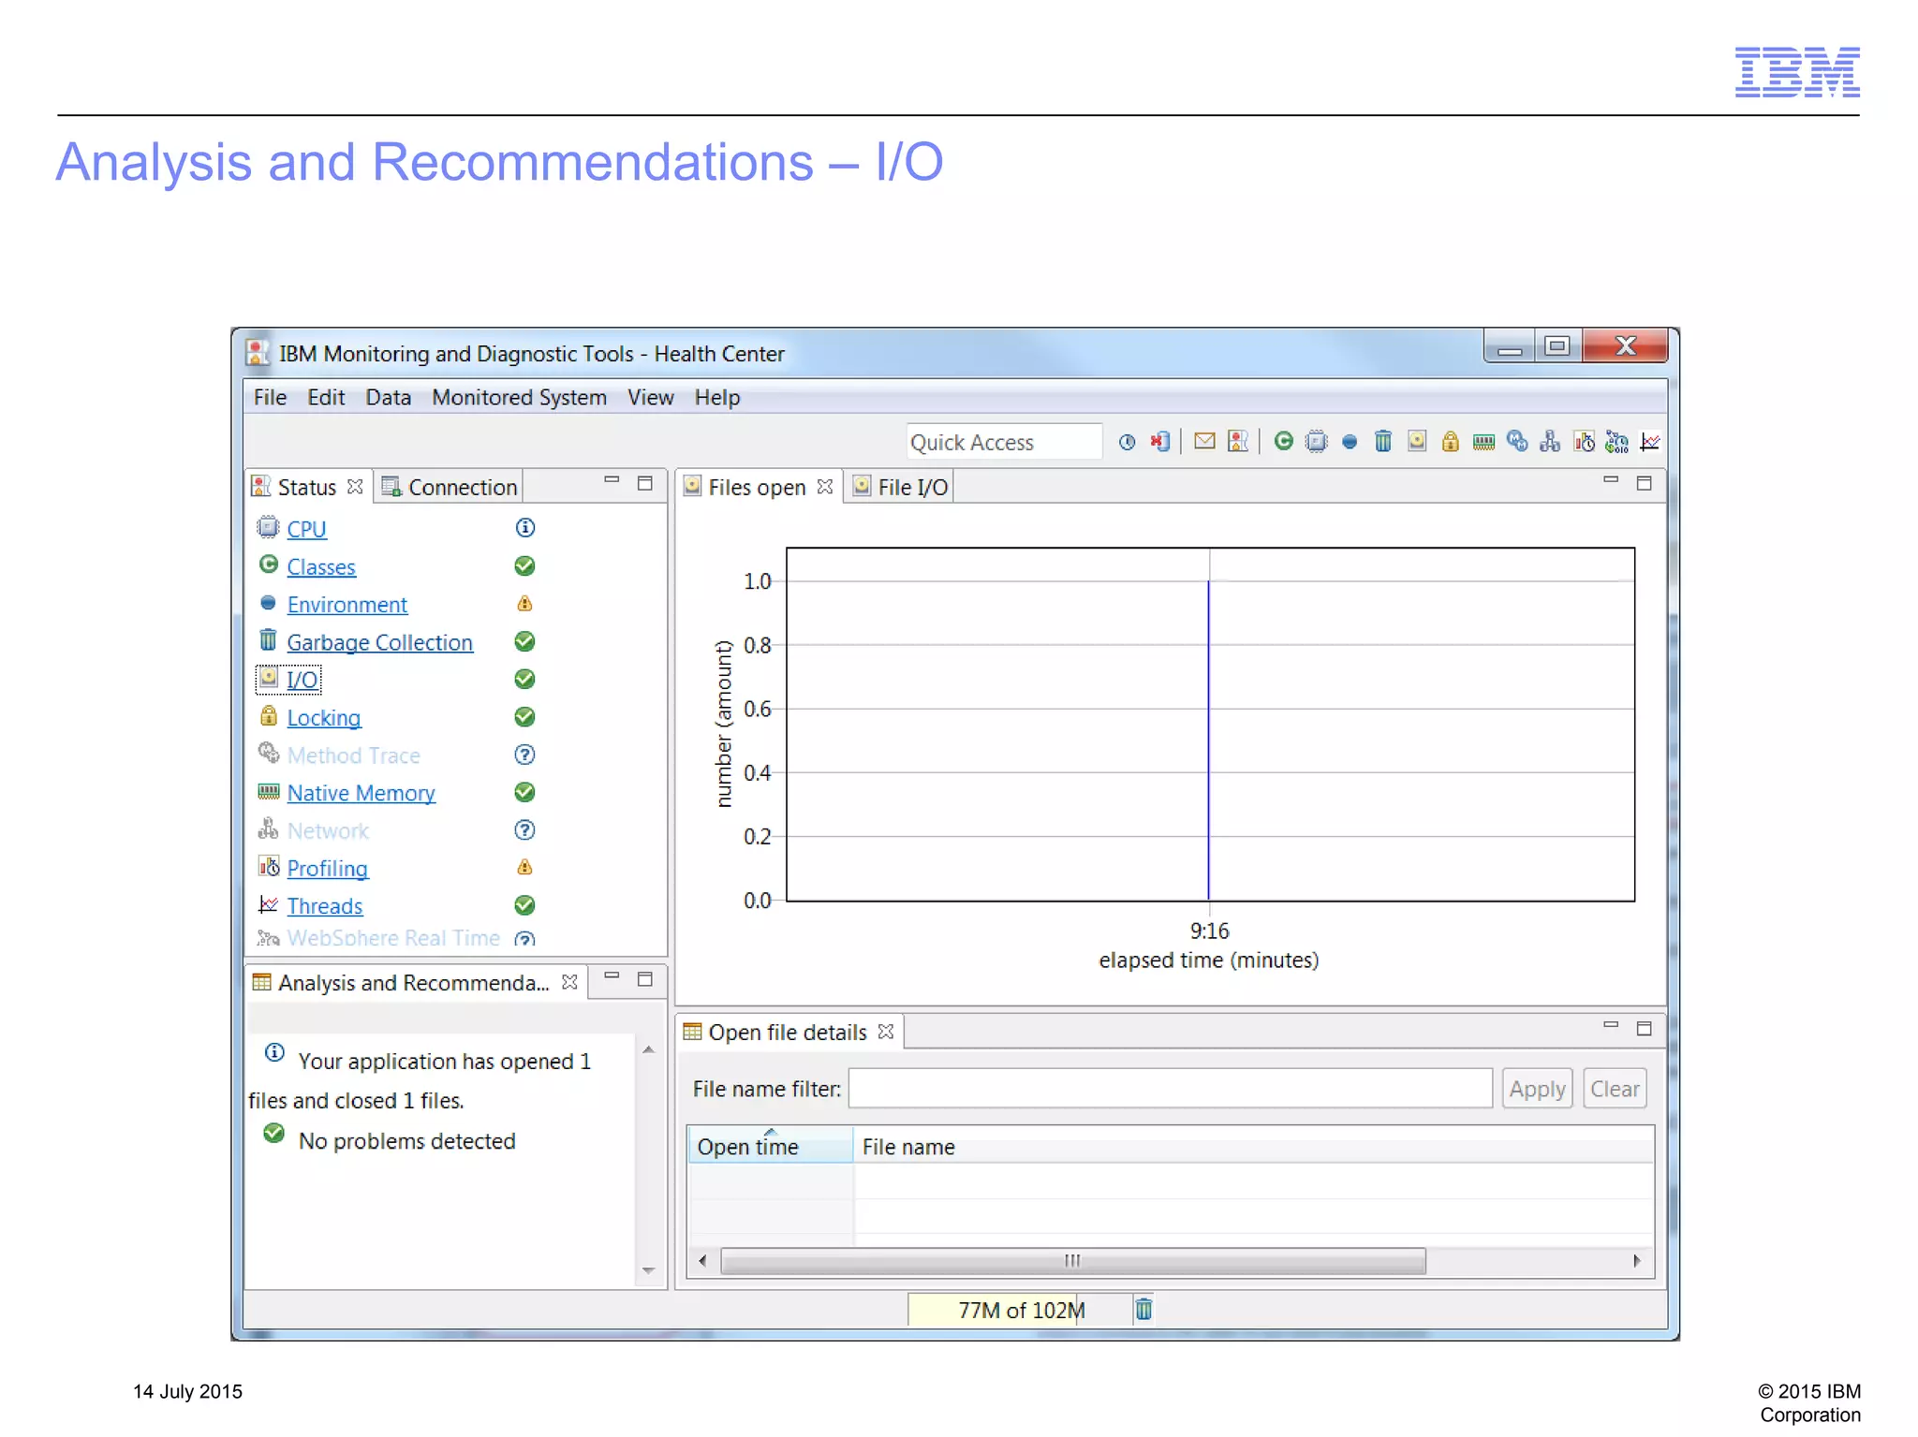
Task: Open WebSphere Real Time toolbar icon
Action: [1616, 441]
